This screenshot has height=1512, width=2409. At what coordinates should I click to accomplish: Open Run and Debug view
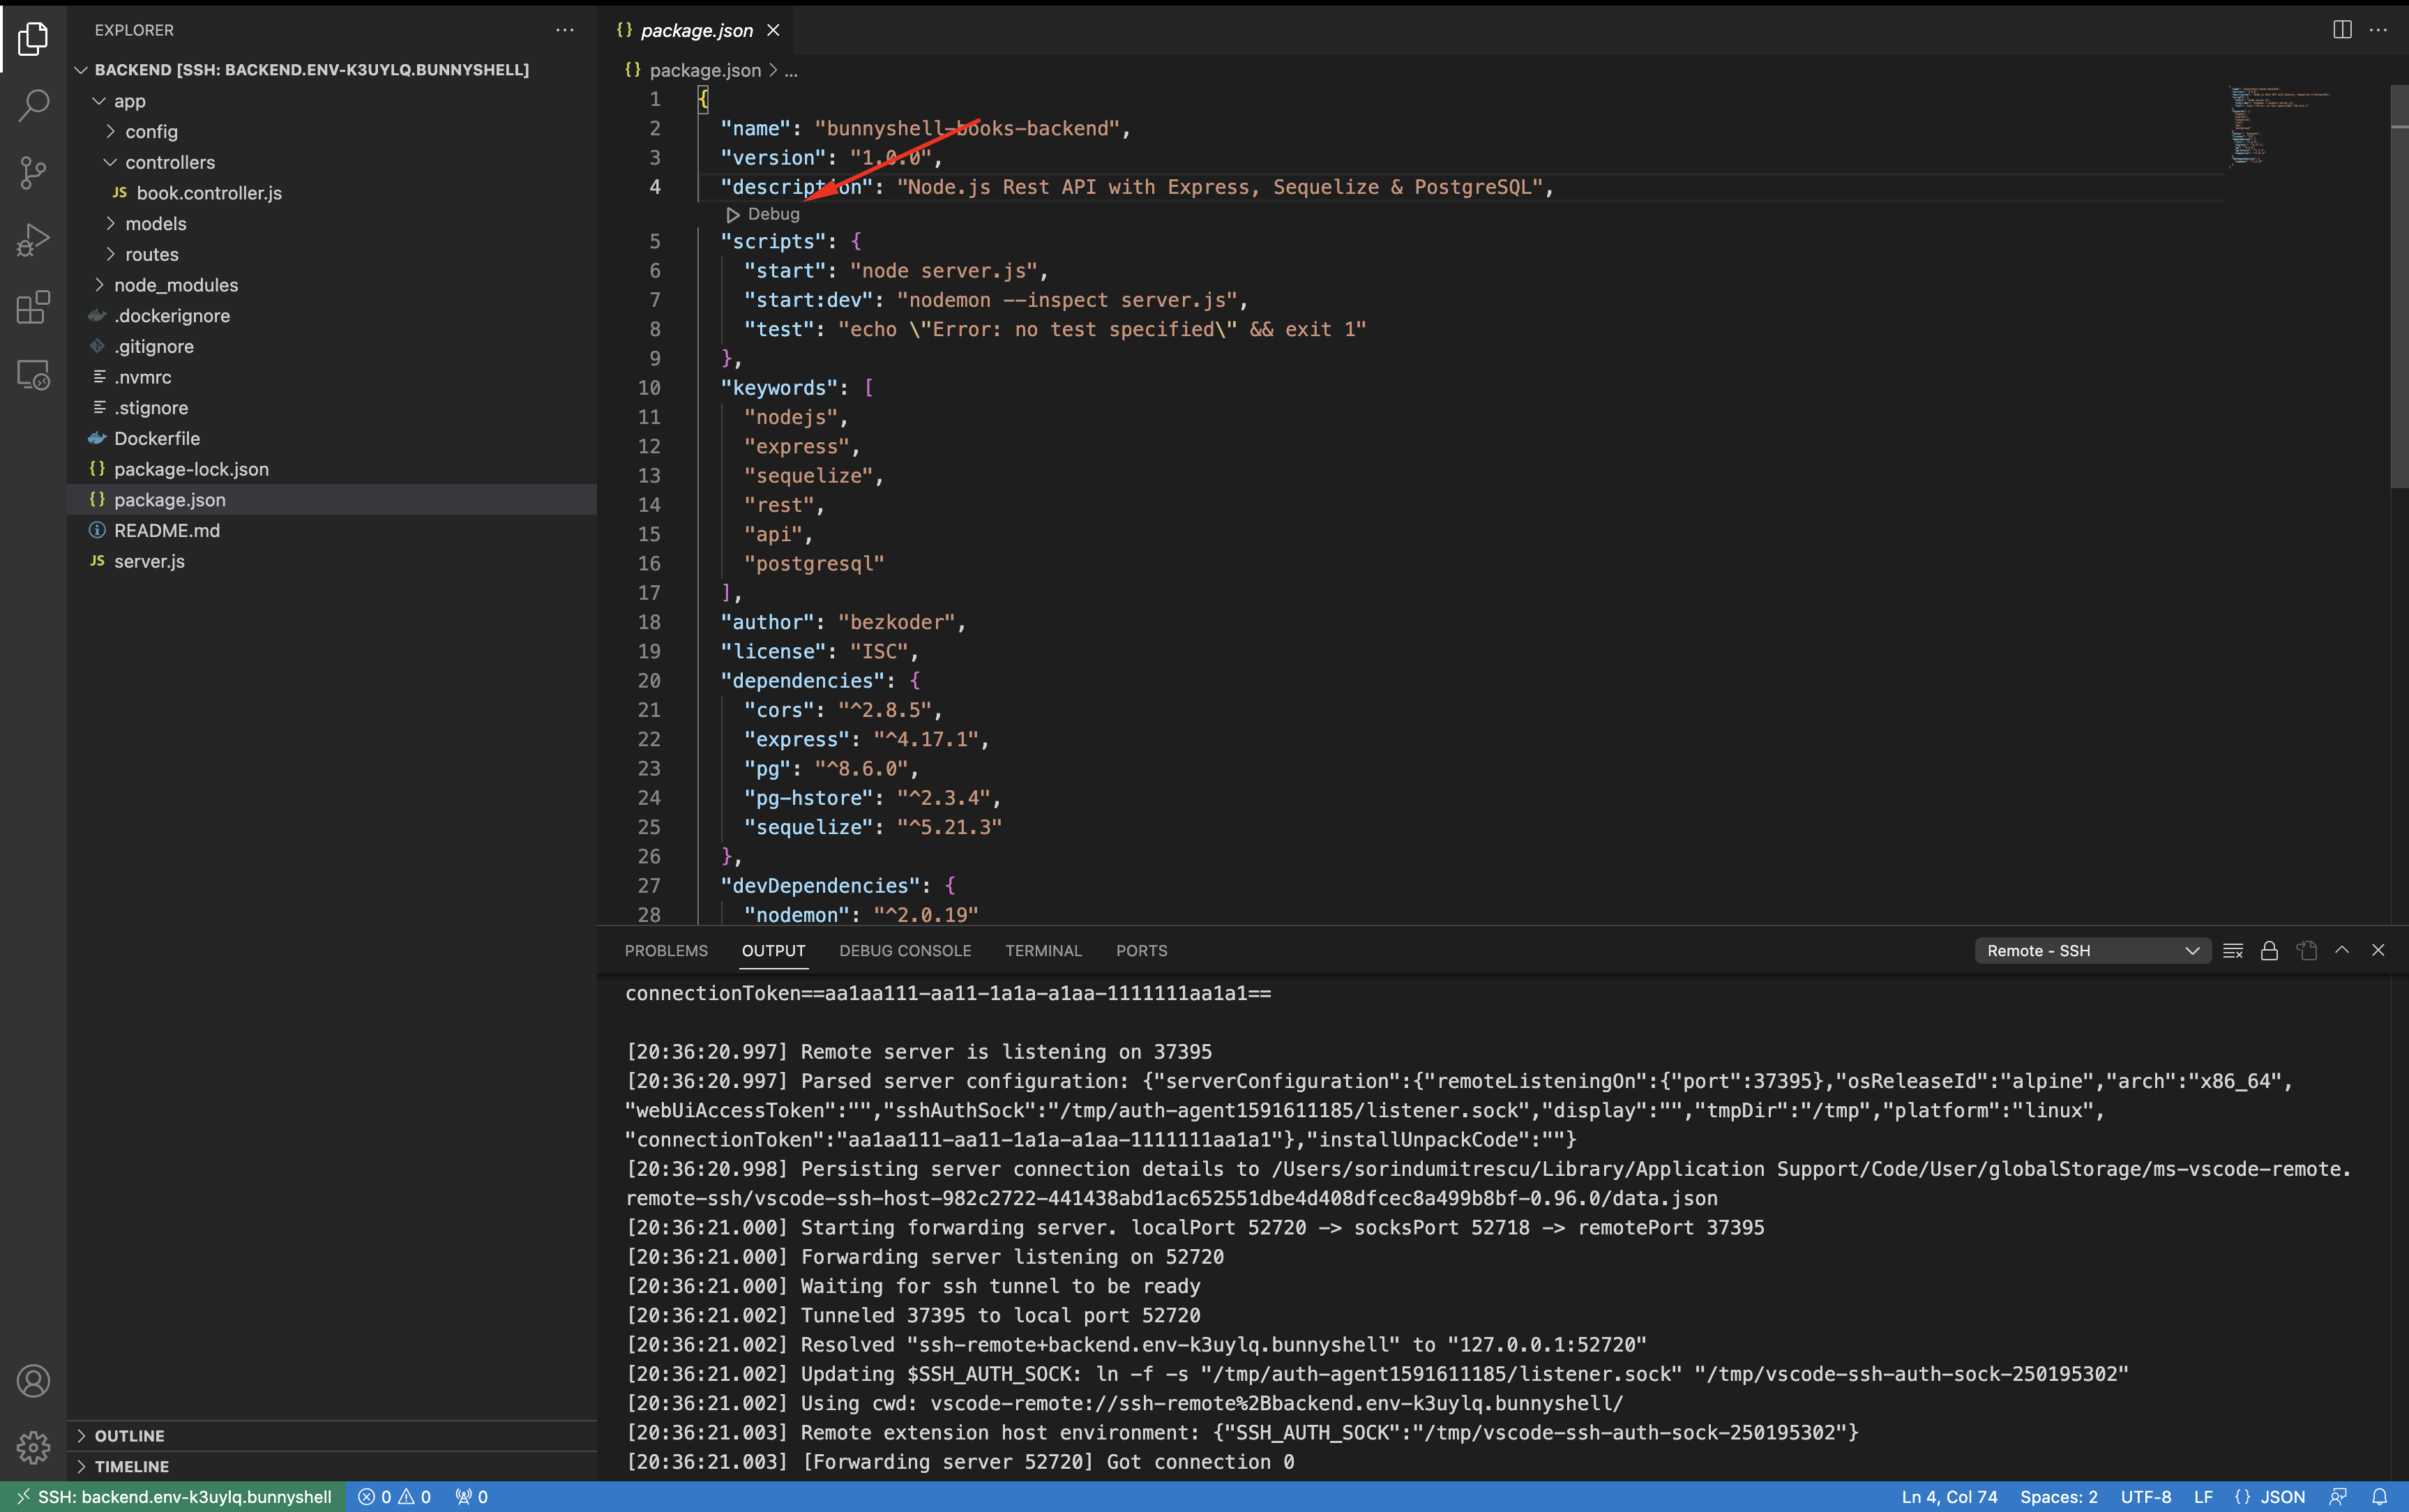click(33, 240)
